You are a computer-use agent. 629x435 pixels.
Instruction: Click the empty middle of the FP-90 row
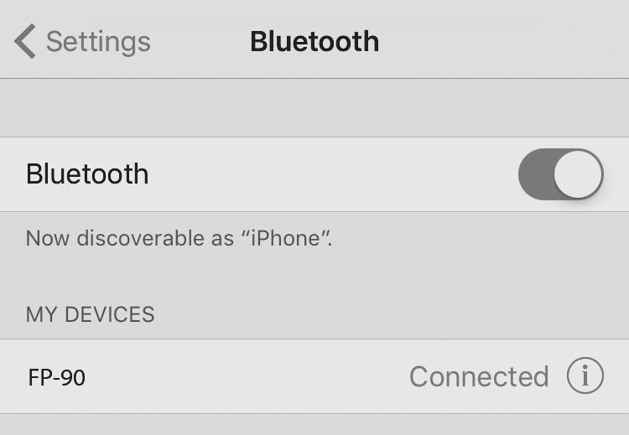tap(247, 376)
